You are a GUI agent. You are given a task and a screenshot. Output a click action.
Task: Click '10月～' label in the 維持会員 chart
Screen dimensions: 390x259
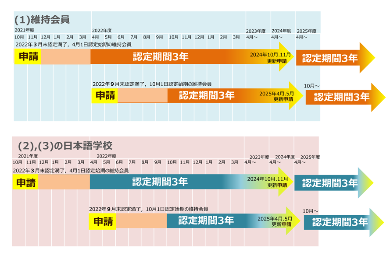coord(311,86)
